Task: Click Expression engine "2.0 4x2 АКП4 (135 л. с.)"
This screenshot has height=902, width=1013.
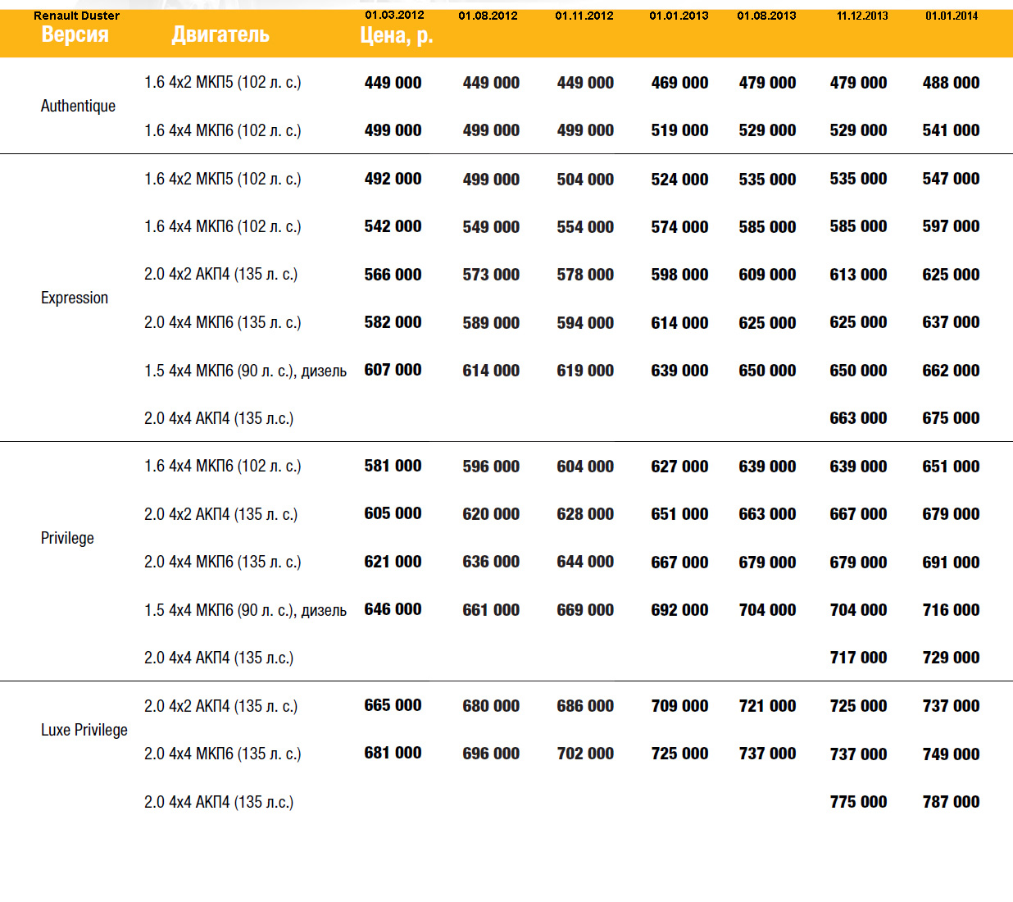Action: point(221,274)
